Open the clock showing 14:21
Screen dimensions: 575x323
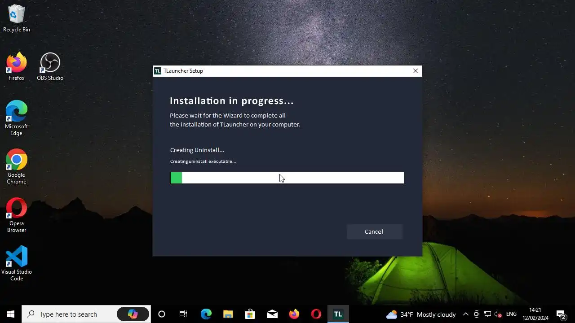point(535,314)
